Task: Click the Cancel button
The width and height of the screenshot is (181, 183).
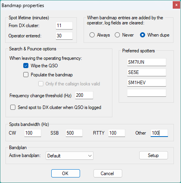Action: [x=108, y=174]
